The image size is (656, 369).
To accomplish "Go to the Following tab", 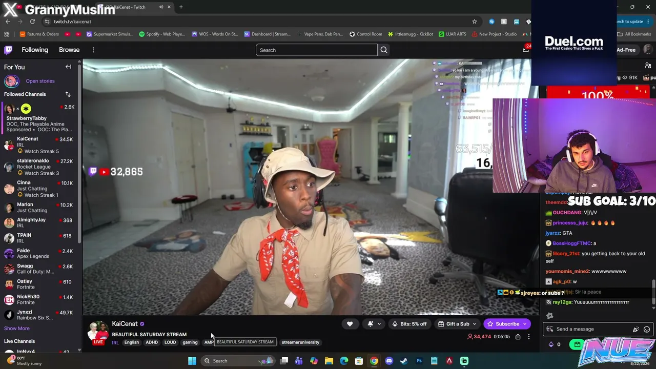I will coord(35,50).
